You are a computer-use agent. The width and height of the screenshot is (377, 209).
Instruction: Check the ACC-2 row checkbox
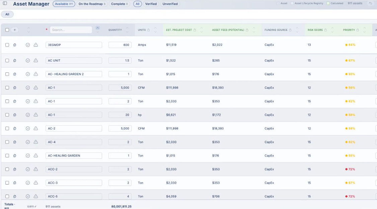pyautogui.click(x=7, y=169)
